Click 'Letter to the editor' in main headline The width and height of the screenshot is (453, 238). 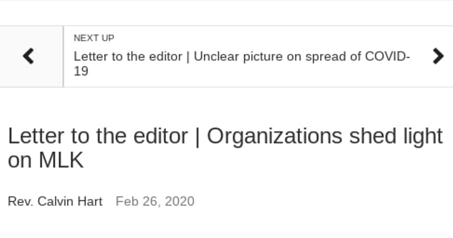click(98, 136)
